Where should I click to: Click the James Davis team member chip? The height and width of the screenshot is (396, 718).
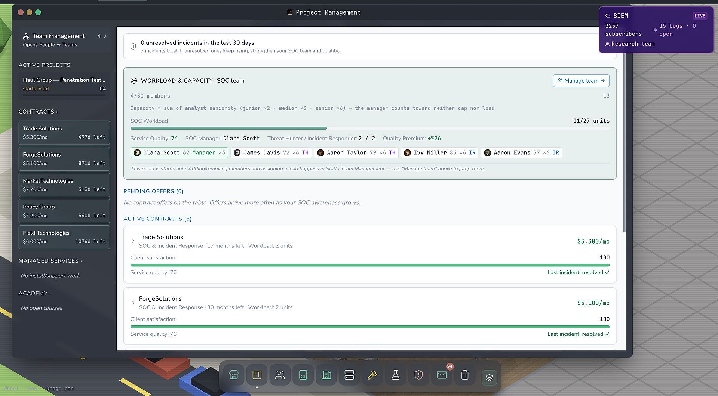271,153
